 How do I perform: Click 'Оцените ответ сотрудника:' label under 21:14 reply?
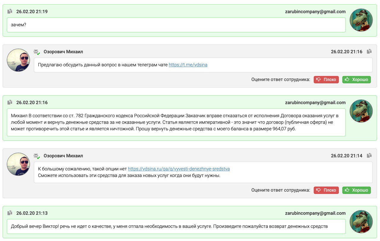coord(281,190)
